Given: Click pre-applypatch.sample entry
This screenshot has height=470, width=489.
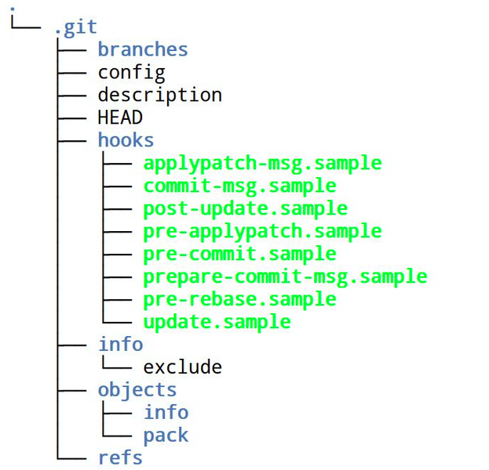Looking at the screenshot, I should point(262,232).
